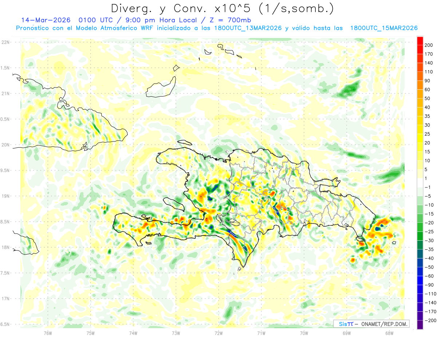Click the '17N' latitude label
Image resolution: width=437 pixels, height=338 pixels.
coord(5,299)
